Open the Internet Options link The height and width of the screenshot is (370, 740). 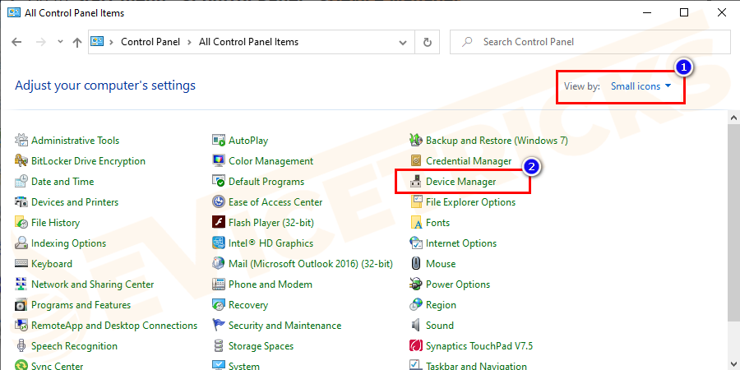click(x=461, y=243)
